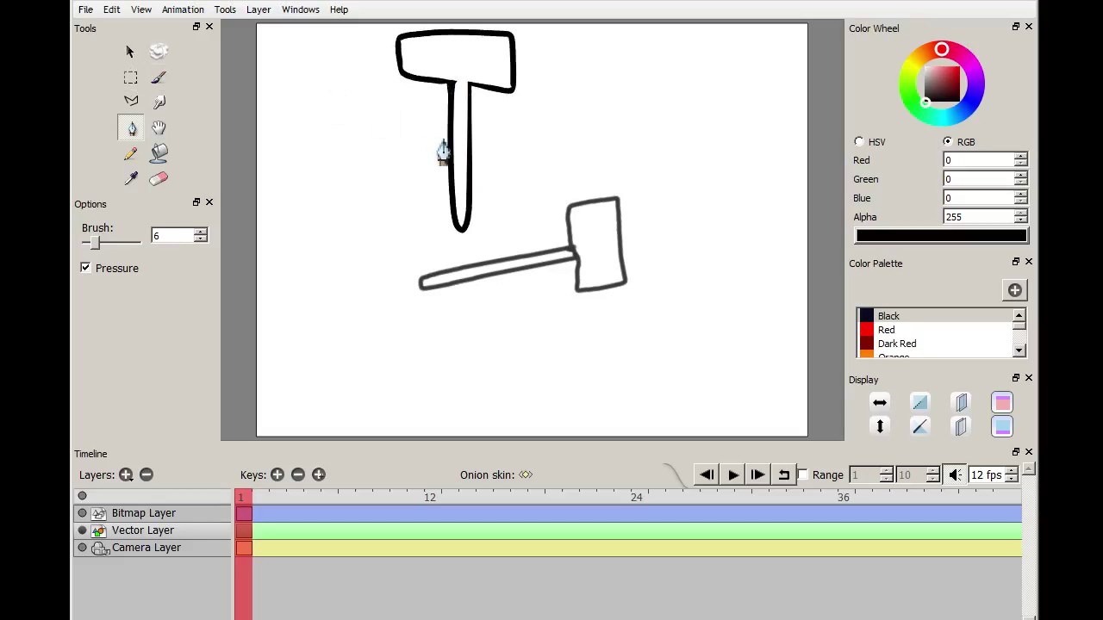1103x620 pixels.
Task: Choose Black in the Color Palette
Action: (935, 316)
